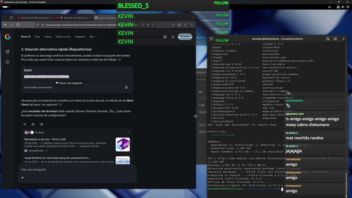Select the Videos search tab
The height and width of the screenshot is (198, 352).
48,37
